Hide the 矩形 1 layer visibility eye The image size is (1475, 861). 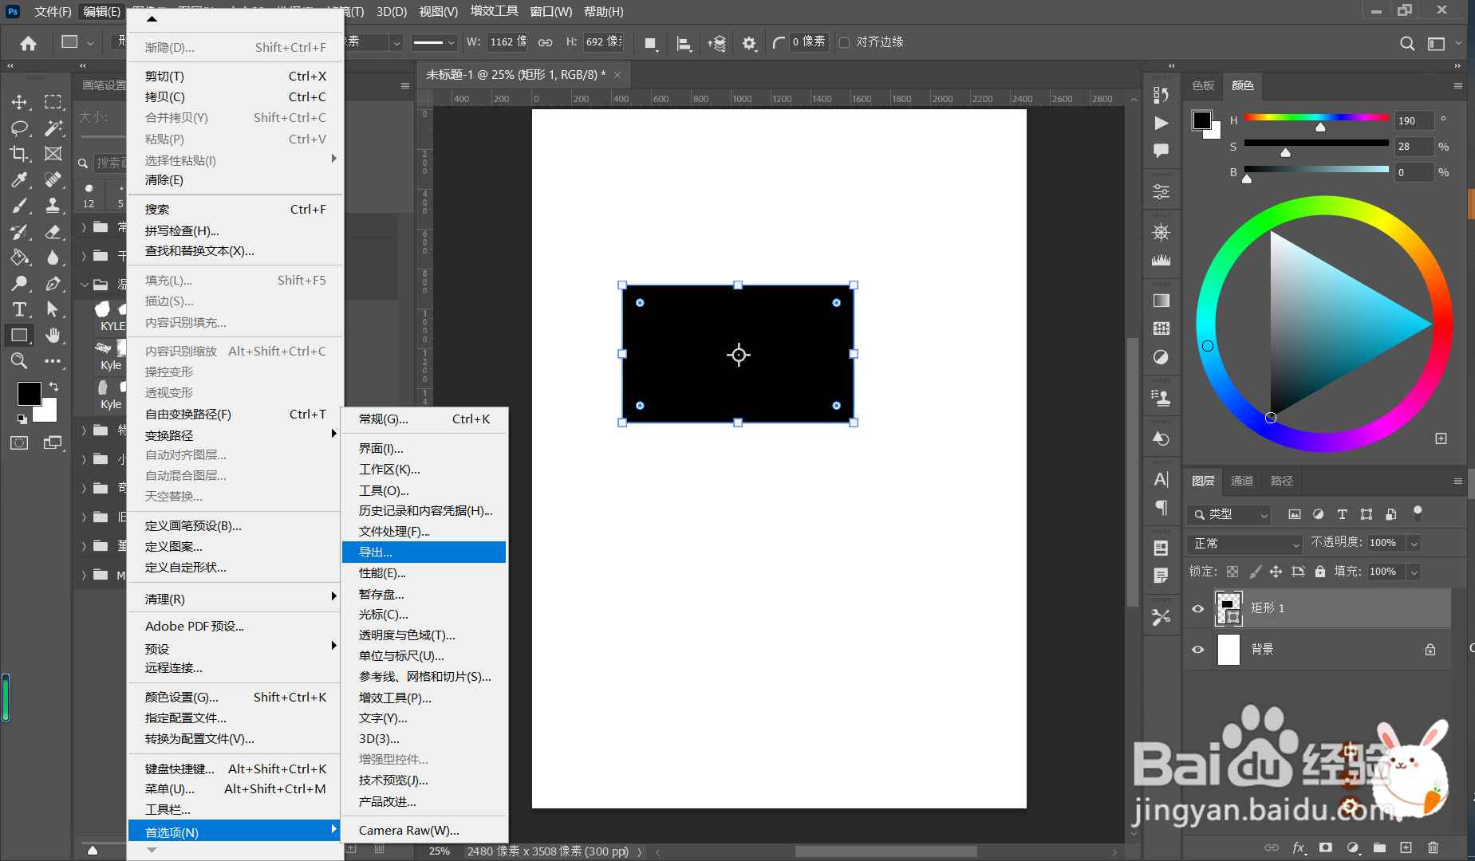1197,607
